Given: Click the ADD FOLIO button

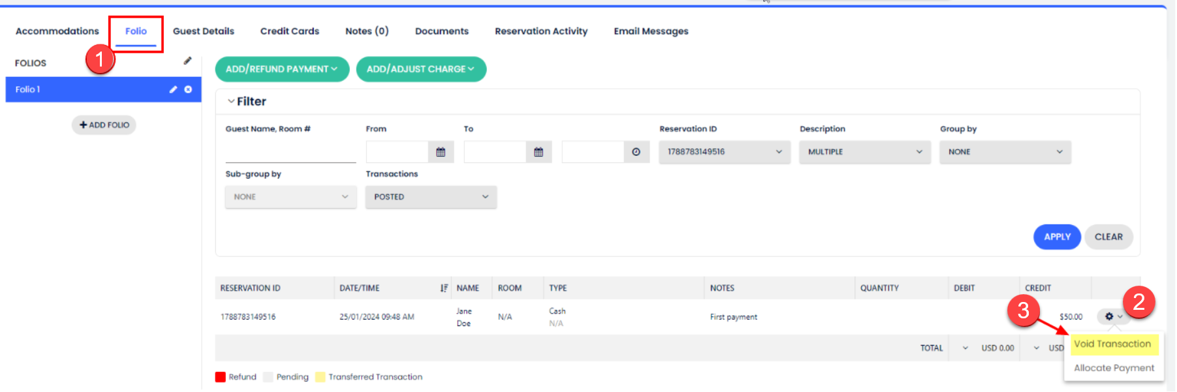Looking at the screenshot, I should (104, 125).
